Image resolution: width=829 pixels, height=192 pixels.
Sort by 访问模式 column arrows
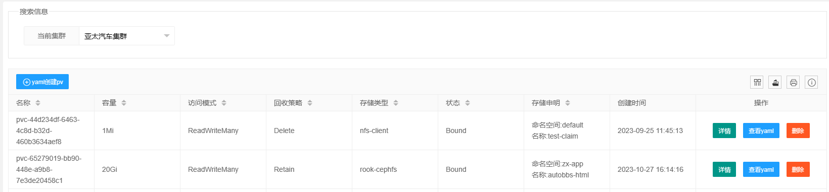pyautogui.click(x=224, y=103)
